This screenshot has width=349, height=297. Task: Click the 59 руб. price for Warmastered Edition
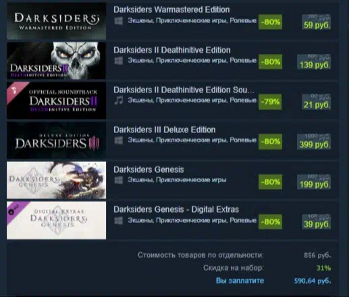click(317, 25)
